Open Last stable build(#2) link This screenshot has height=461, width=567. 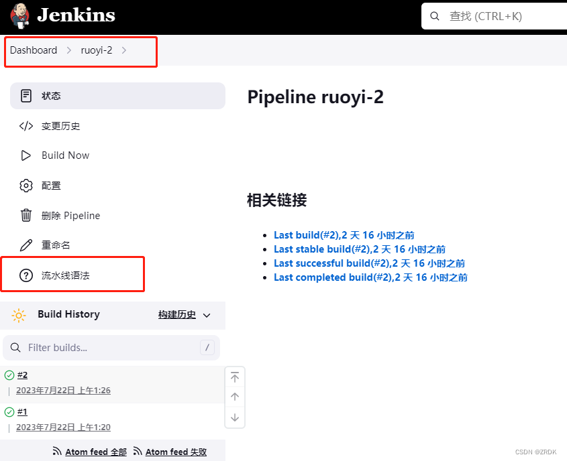360,249
